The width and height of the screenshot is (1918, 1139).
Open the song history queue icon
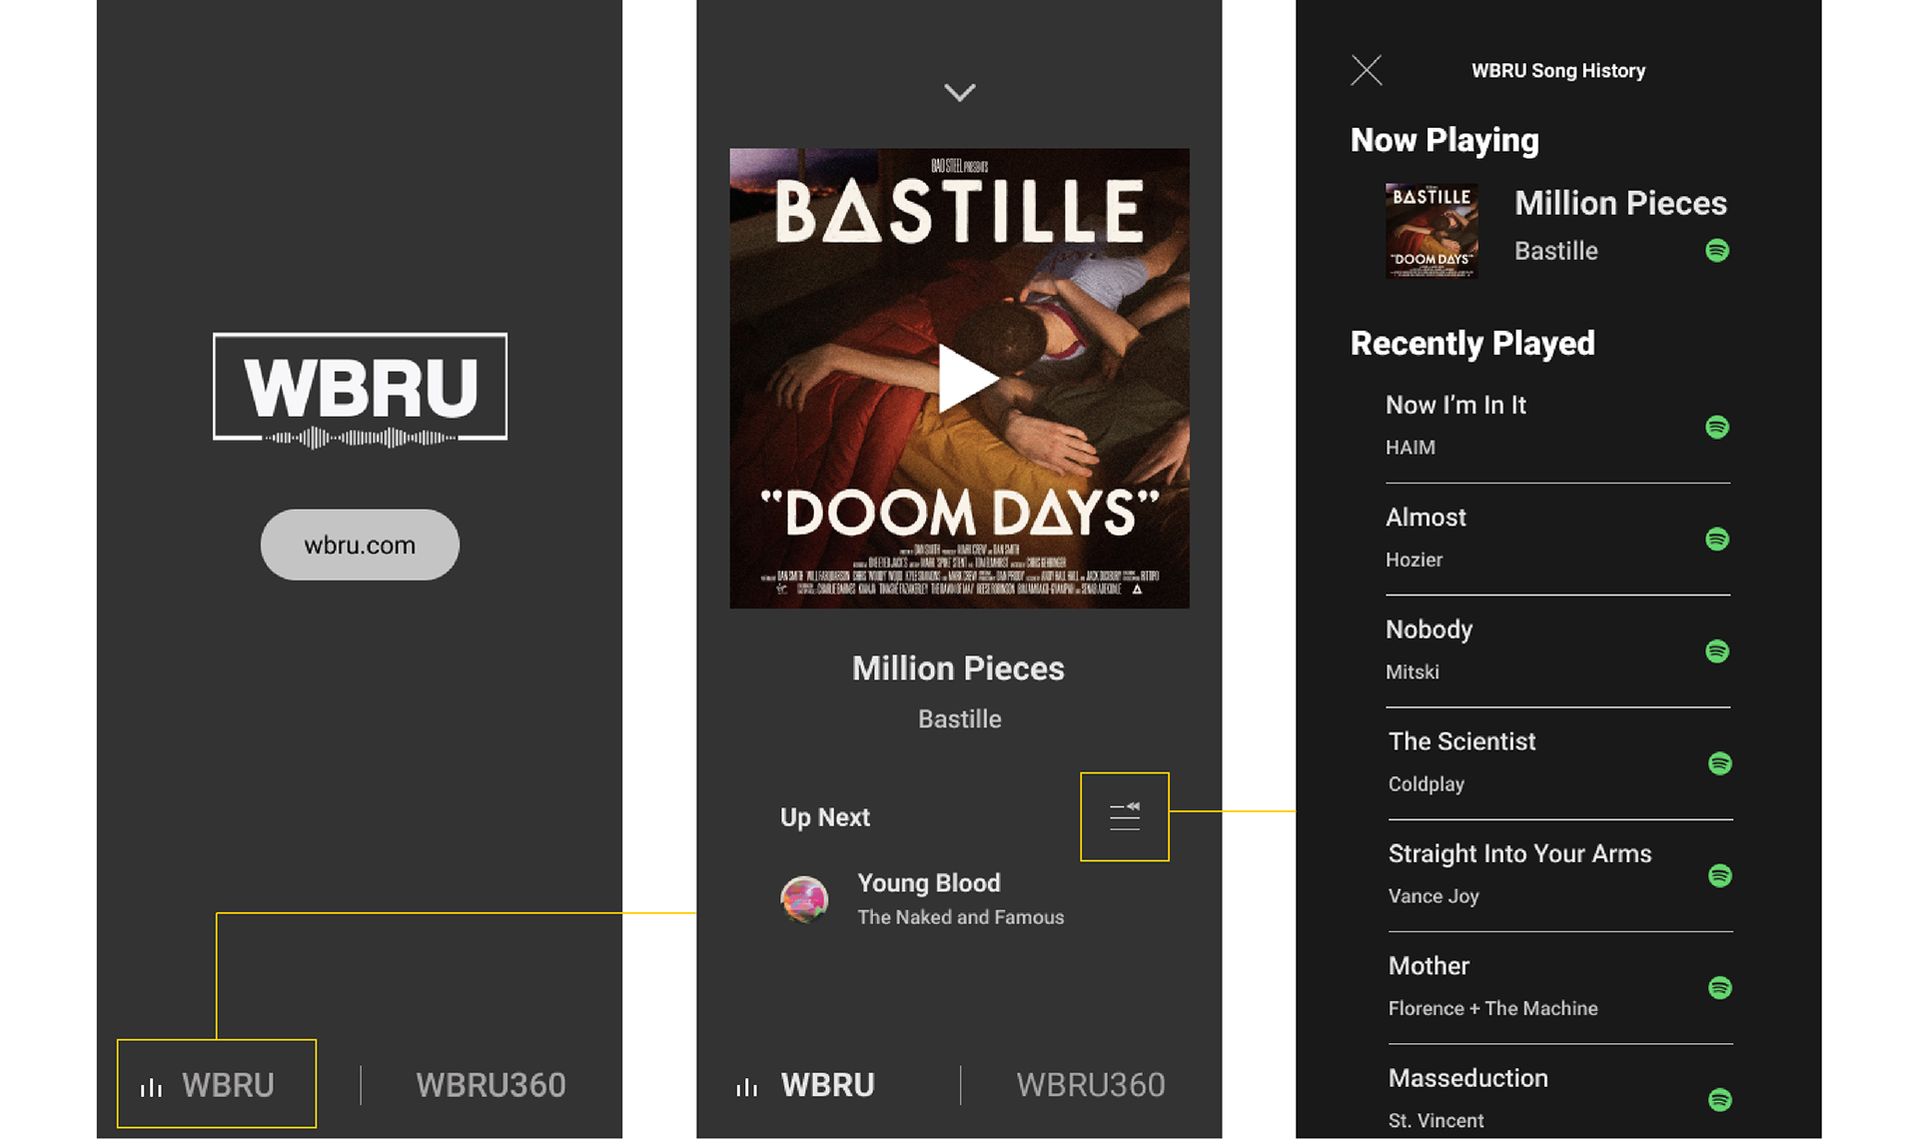pos(1125,816)
